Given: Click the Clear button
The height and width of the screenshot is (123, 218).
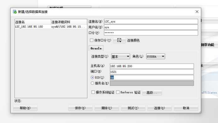Looking at the screenshot, I should click(x=106, y=108).
